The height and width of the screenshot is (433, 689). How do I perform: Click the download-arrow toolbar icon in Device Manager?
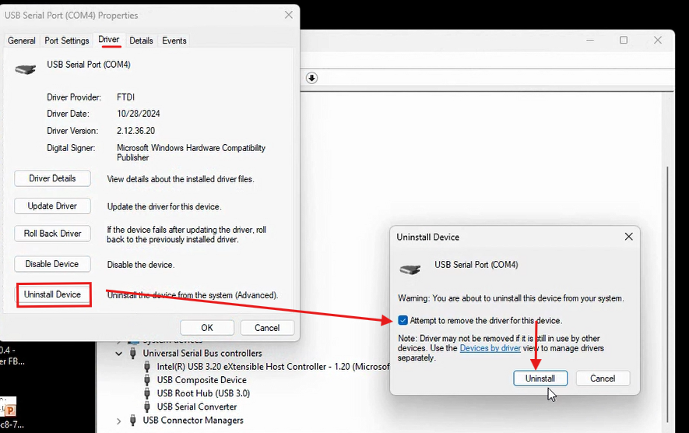click(x=312, y=78)
